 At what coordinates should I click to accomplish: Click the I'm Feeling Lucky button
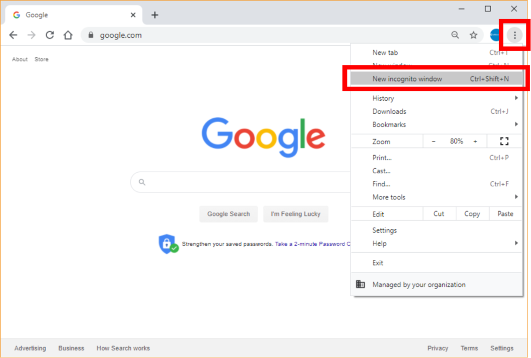coord(296,214)
